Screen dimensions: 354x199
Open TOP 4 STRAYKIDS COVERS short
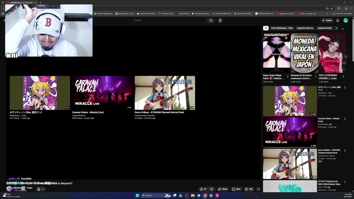point(332,53)
